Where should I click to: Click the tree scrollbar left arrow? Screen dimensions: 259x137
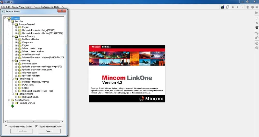click(x=5, y=122)
